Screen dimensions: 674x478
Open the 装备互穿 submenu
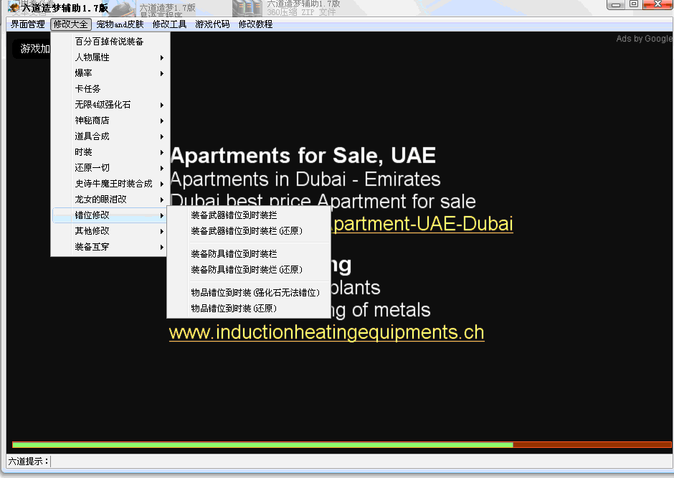click(x=110, y=247)
